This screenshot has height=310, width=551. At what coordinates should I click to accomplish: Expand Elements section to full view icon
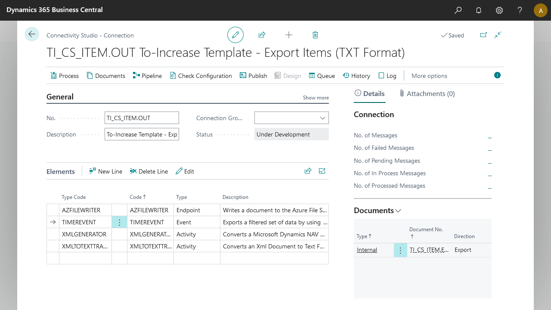click(x=322, y=171)
